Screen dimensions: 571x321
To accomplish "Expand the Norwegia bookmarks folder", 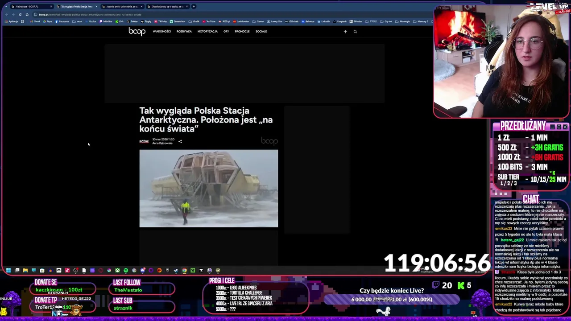I will (x=402, y=21).
